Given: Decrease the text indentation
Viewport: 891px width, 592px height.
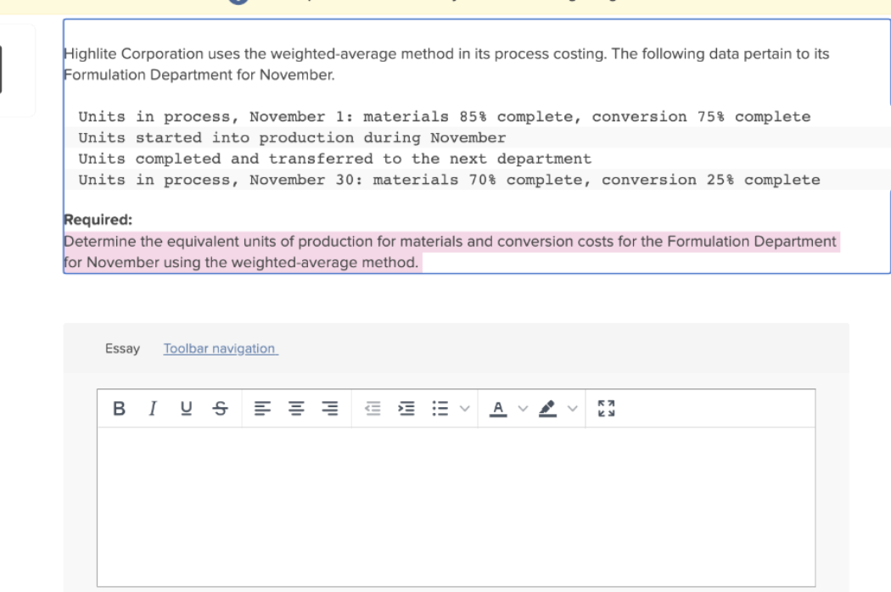Looking at the screenshot, I should point(371,408).
